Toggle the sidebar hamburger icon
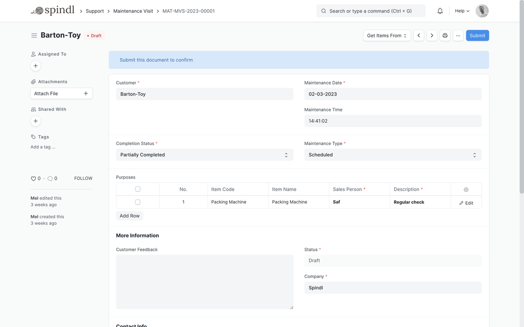Image resolution: width=524 pixels, height=327 pixels. click(34, 35)
